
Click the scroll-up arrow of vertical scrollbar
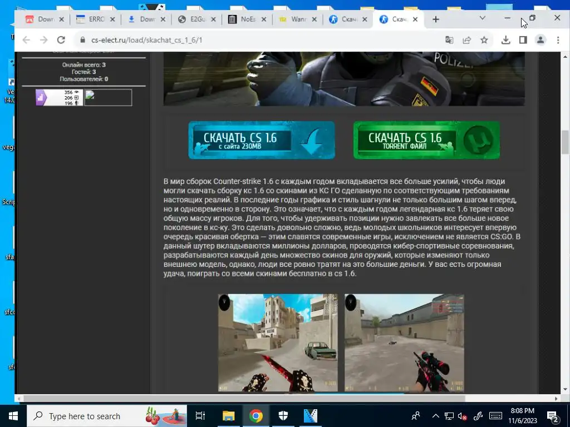coord(566,57)
